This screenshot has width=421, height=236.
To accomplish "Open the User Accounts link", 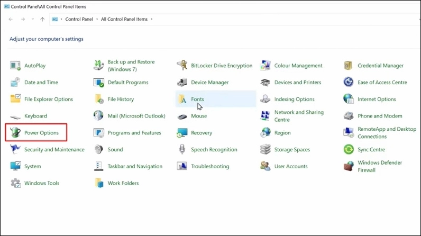I will 291,166.
